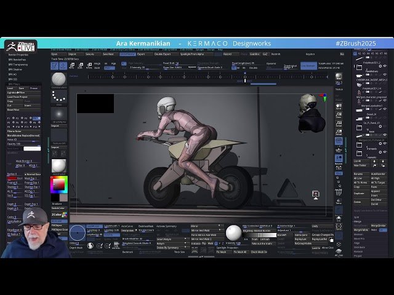Viewport: 394px width, 295px height.
Task: Open the white material sphere picker
Action: 59,166
